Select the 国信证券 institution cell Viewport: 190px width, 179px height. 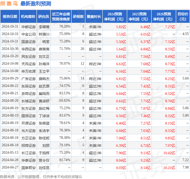pos(29,116)
